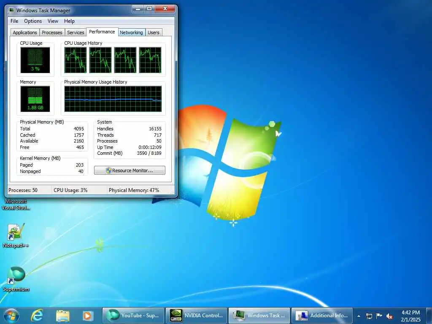The height and width of the screenshot is (324, 432).
Task: Open the Windows Start button
Action: coord(11,316)
